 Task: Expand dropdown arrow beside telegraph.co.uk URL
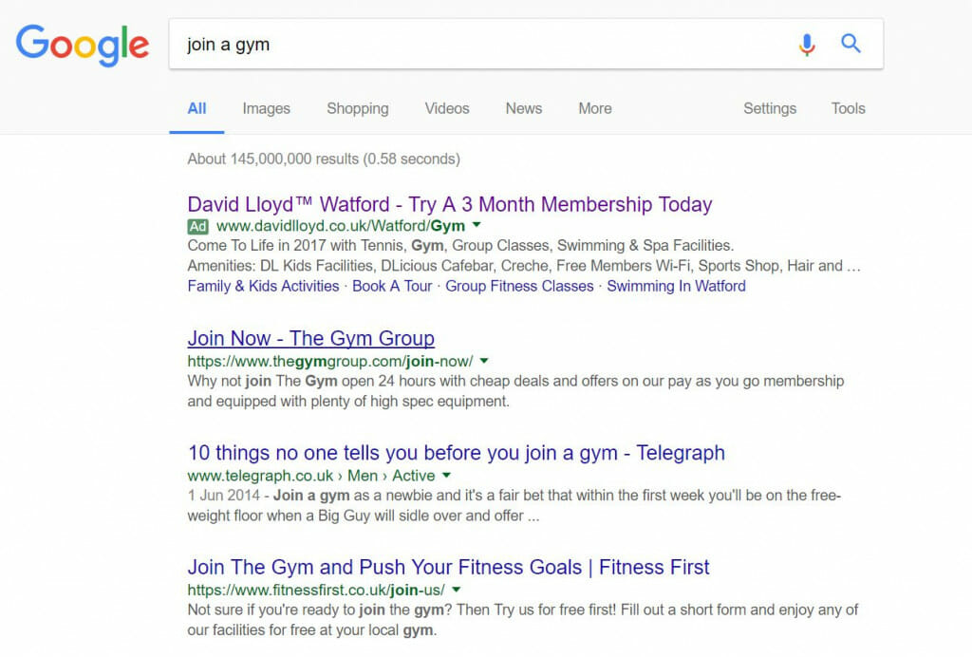point(446,475)
